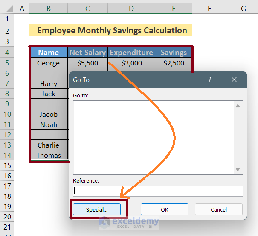
Task: Close the Go To dialog with X
Action: tap(234, 80)
